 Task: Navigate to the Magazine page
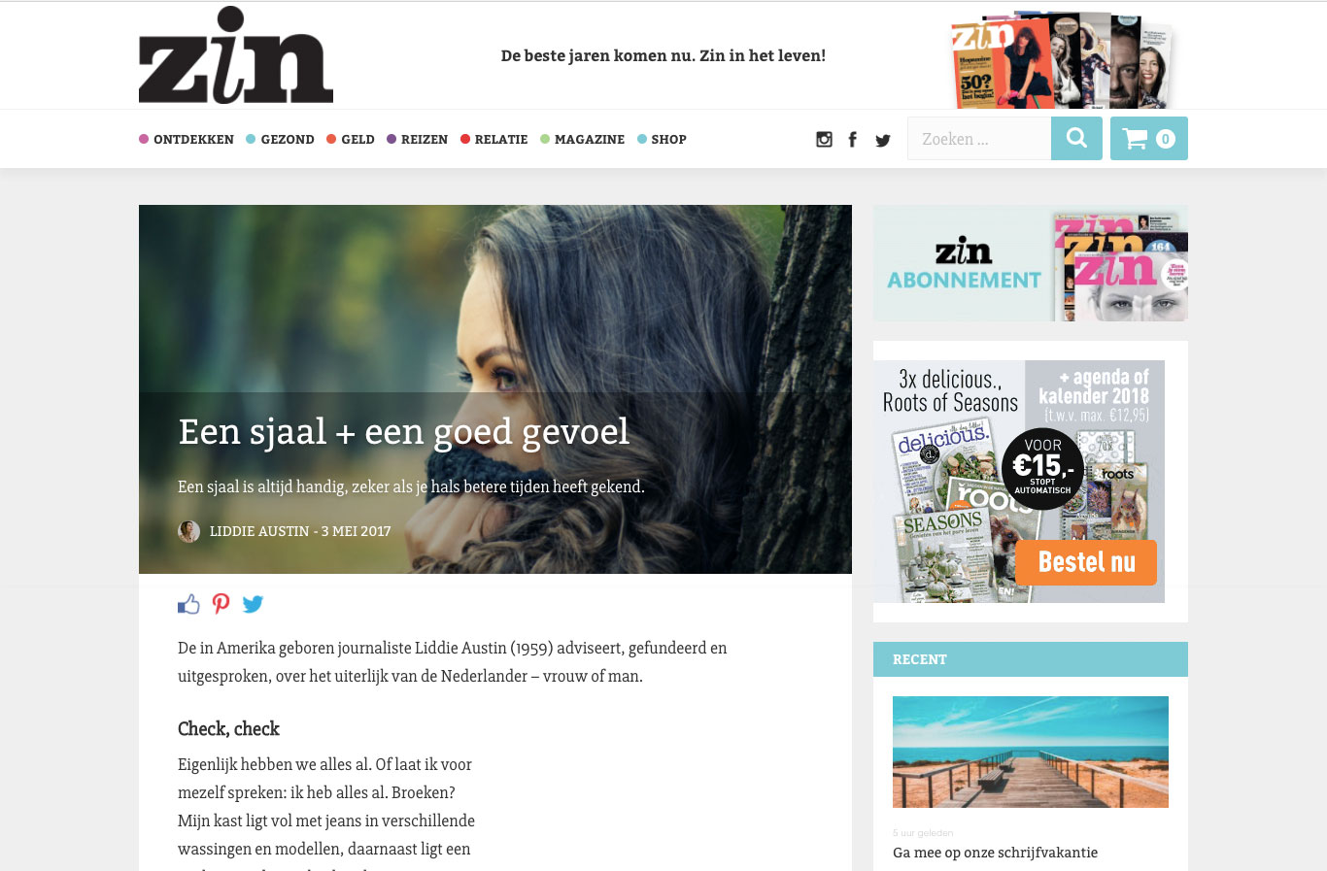click(x=583, y=139)
